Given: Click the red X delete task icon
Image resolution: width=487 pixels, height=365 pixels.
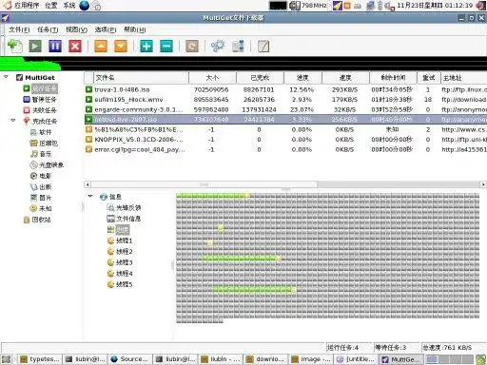Looking at the screenshot, I should 75,47.
